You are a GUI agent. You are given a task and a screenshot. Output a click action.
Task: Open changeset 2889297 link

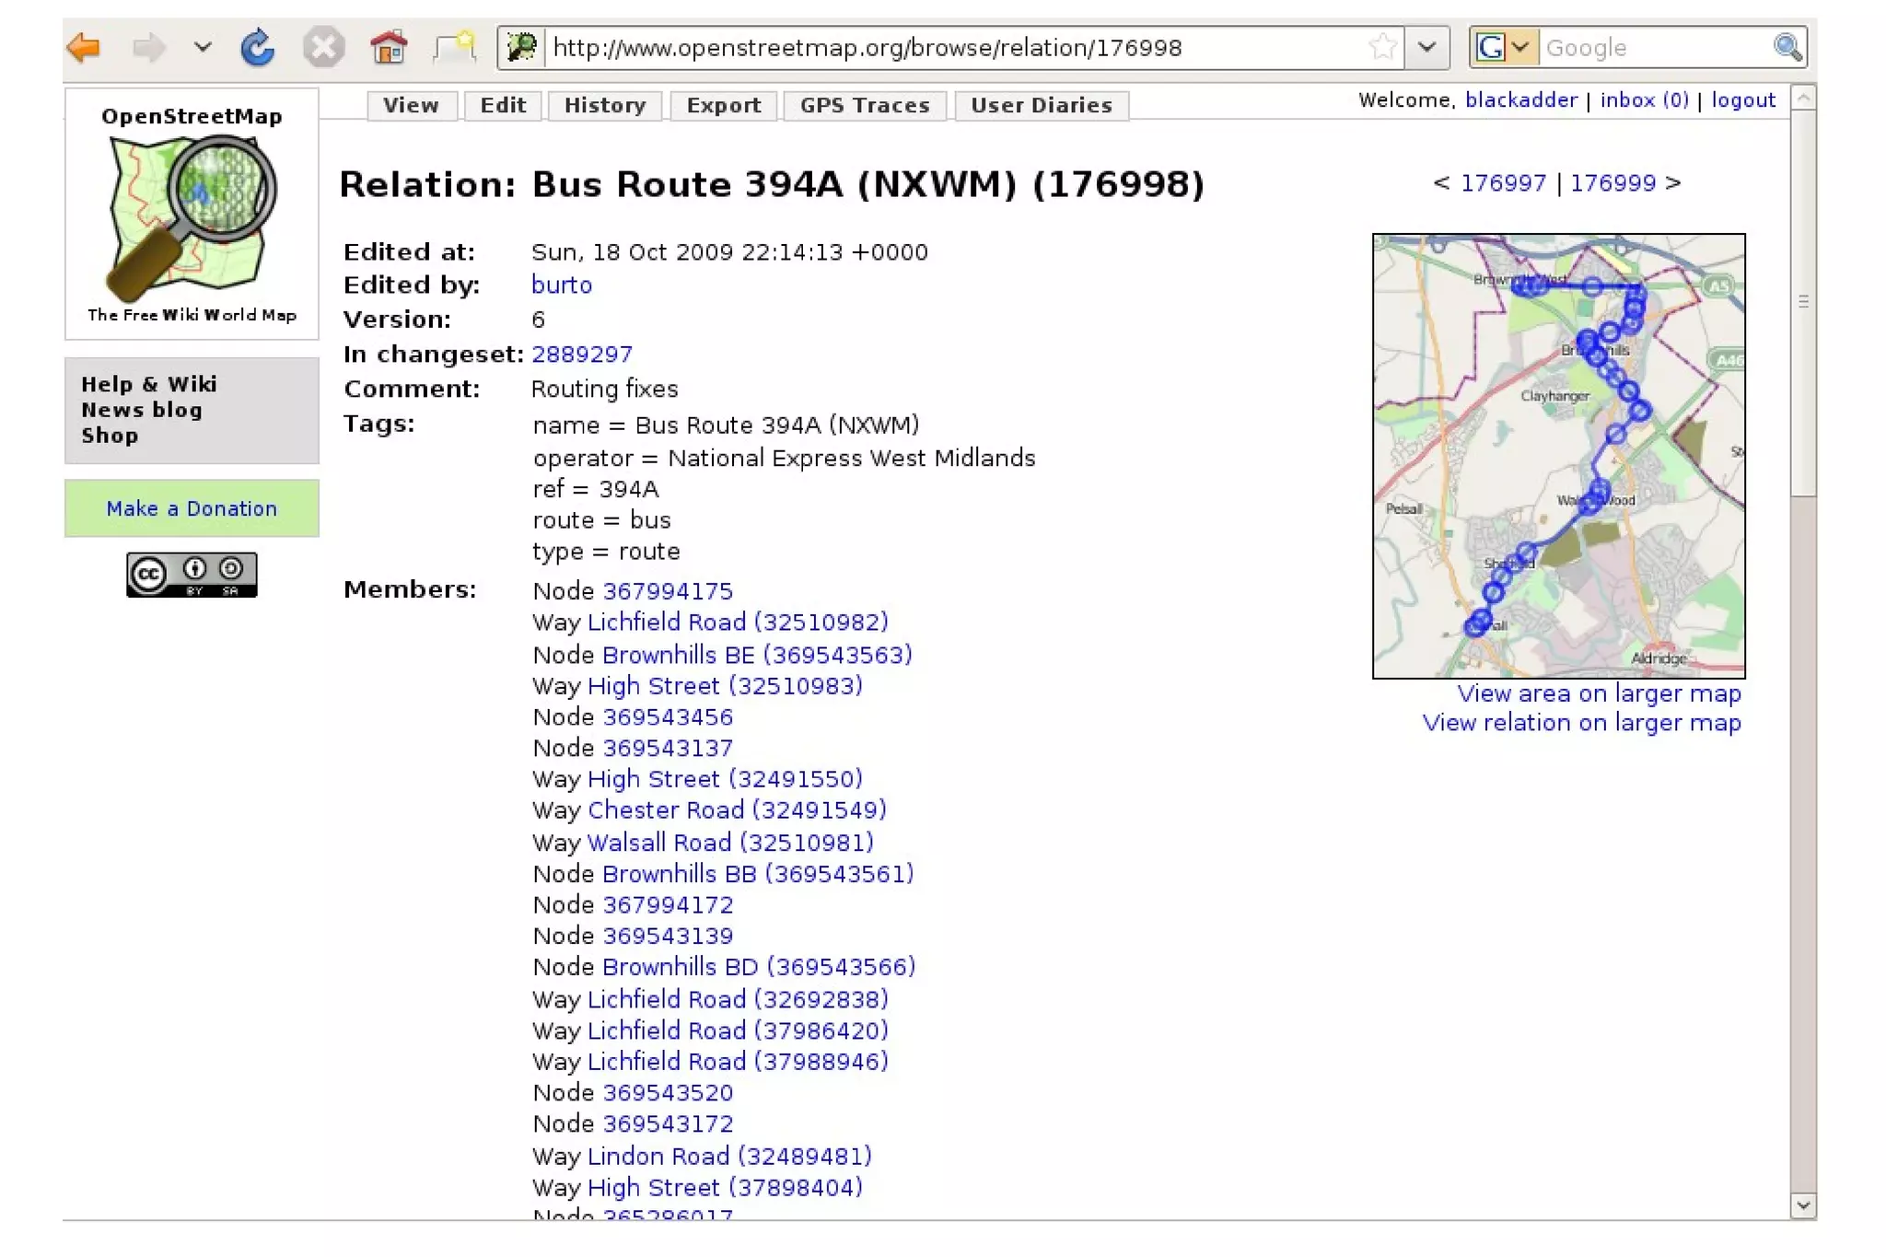click(x=582, y=355)
